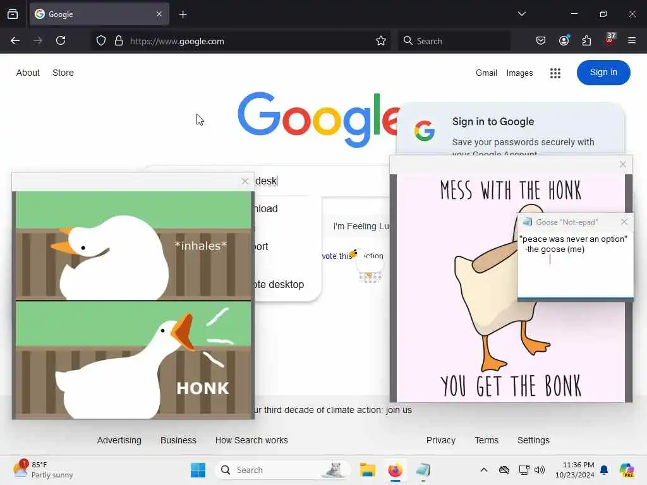
Task: Close the Mess With The Honk window
Action: tap(622, 164)
